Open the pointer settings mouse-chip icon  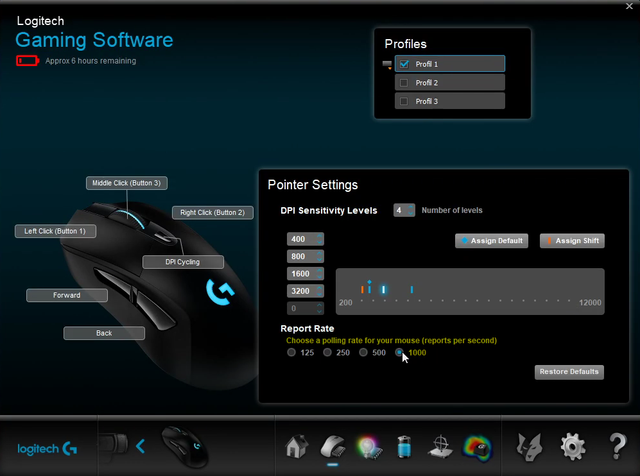pos(333,446)
